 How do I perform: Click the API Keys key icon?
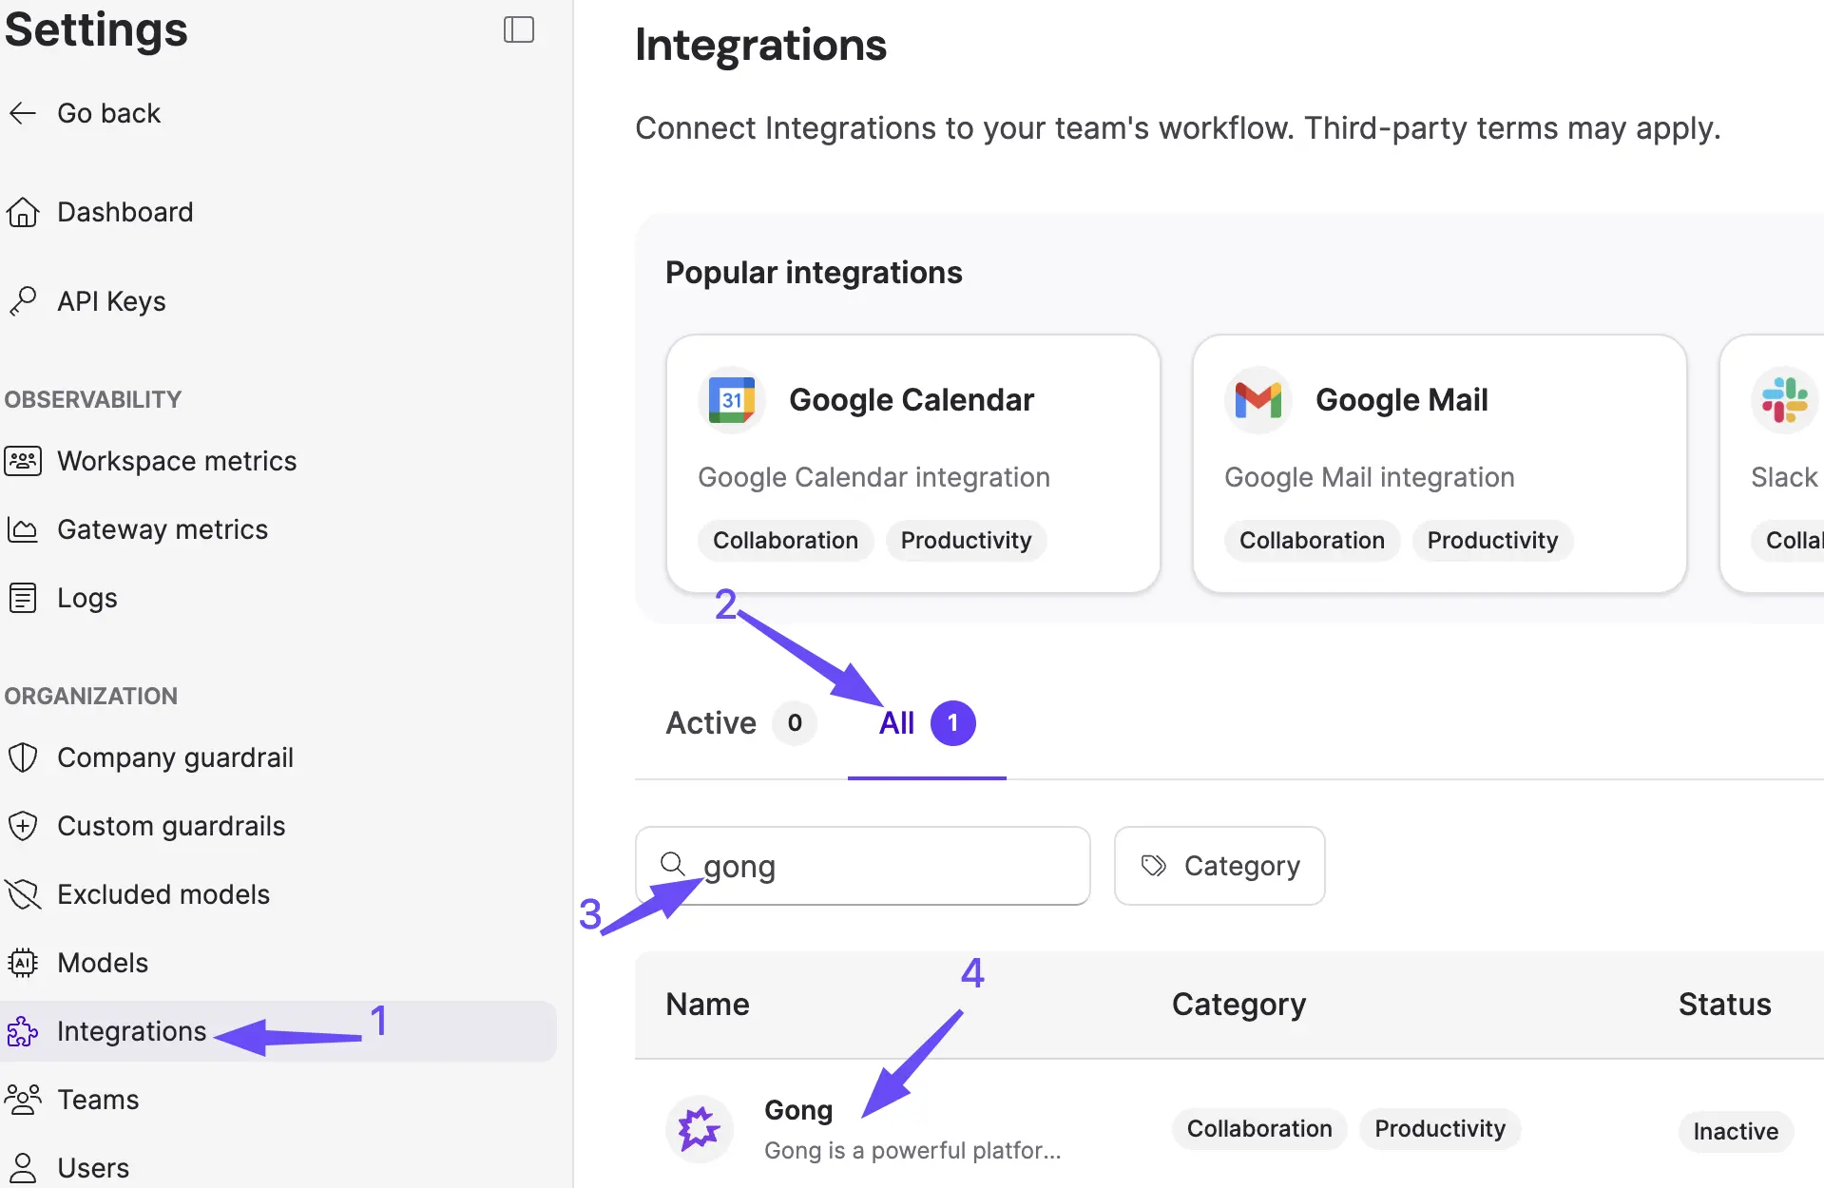[23, 301]
